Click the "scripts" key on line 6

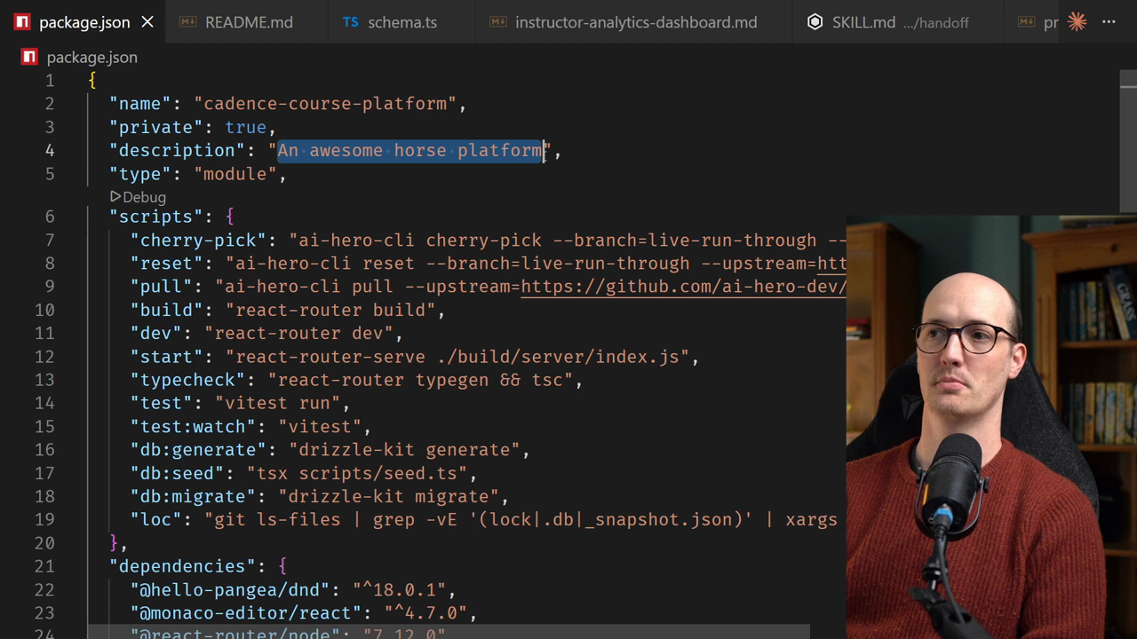[155, 217]
